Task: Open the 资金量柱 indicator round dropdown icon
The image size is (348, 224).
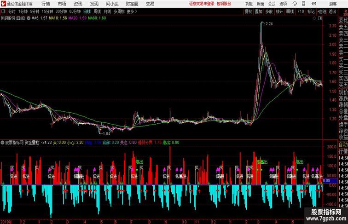Action: 2,143
